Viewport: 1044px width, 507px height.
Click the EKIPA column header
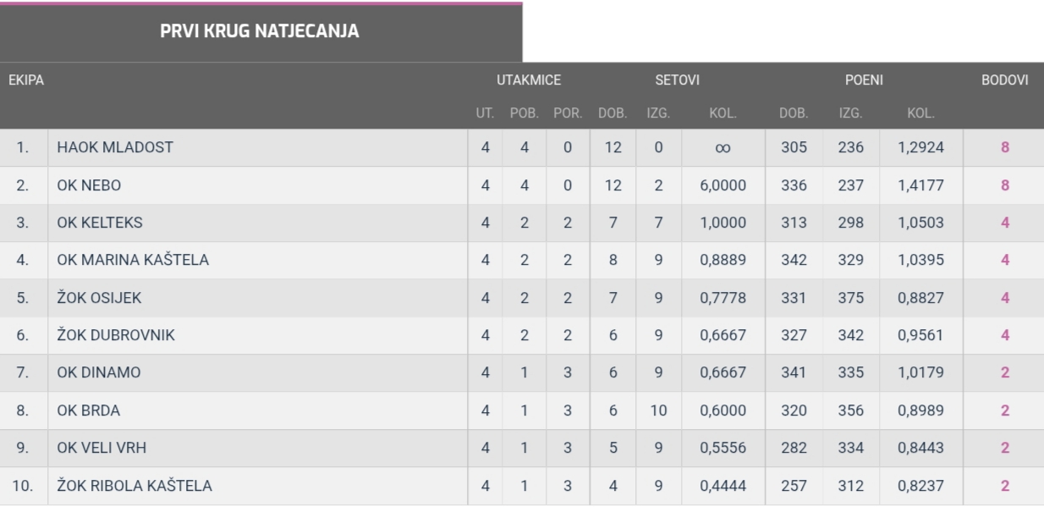point(26,80)
